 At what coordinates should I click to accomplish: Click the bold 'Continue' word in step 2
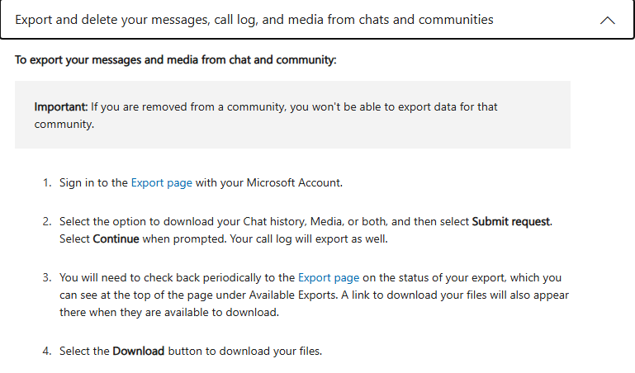coord(115,238)
